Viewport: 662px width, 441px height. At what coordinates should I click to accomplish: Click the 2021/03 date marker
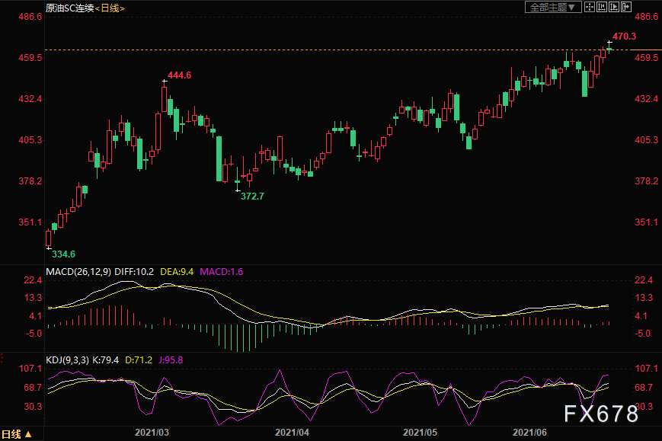(x=152, y=433)
